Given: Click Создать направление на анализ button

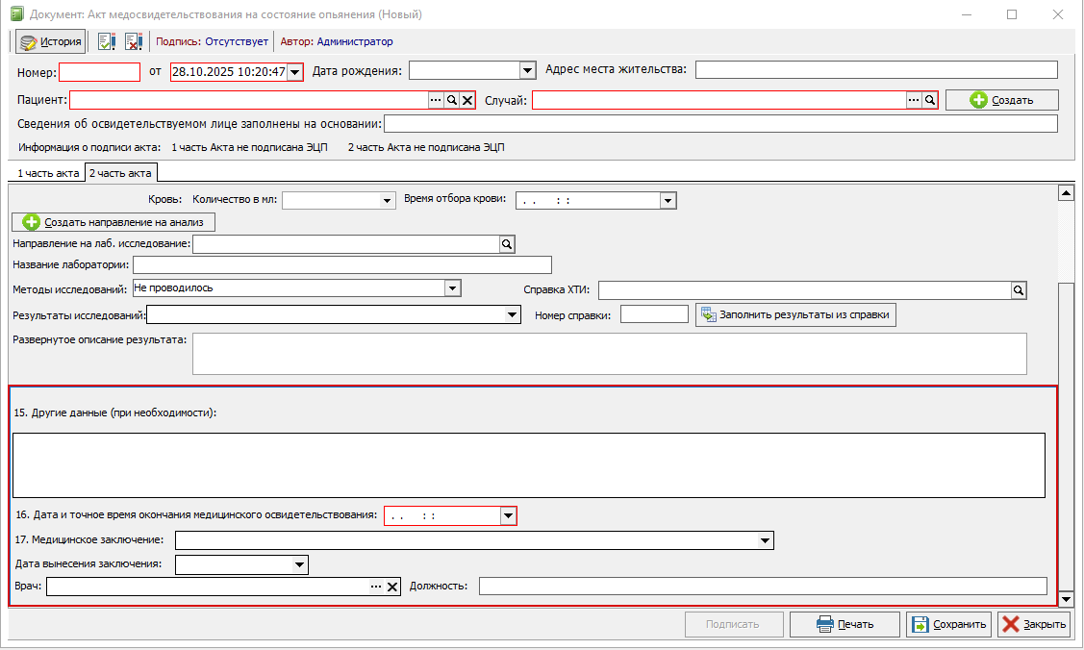Looking at the screenshot, I should coord(113,222).
